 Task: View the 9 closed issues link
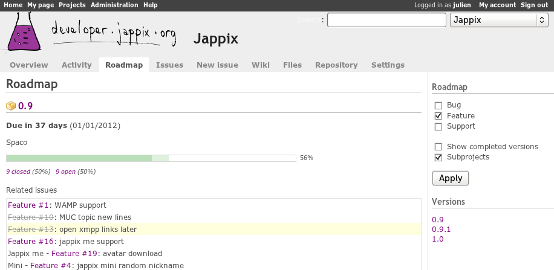click(18, 172)
